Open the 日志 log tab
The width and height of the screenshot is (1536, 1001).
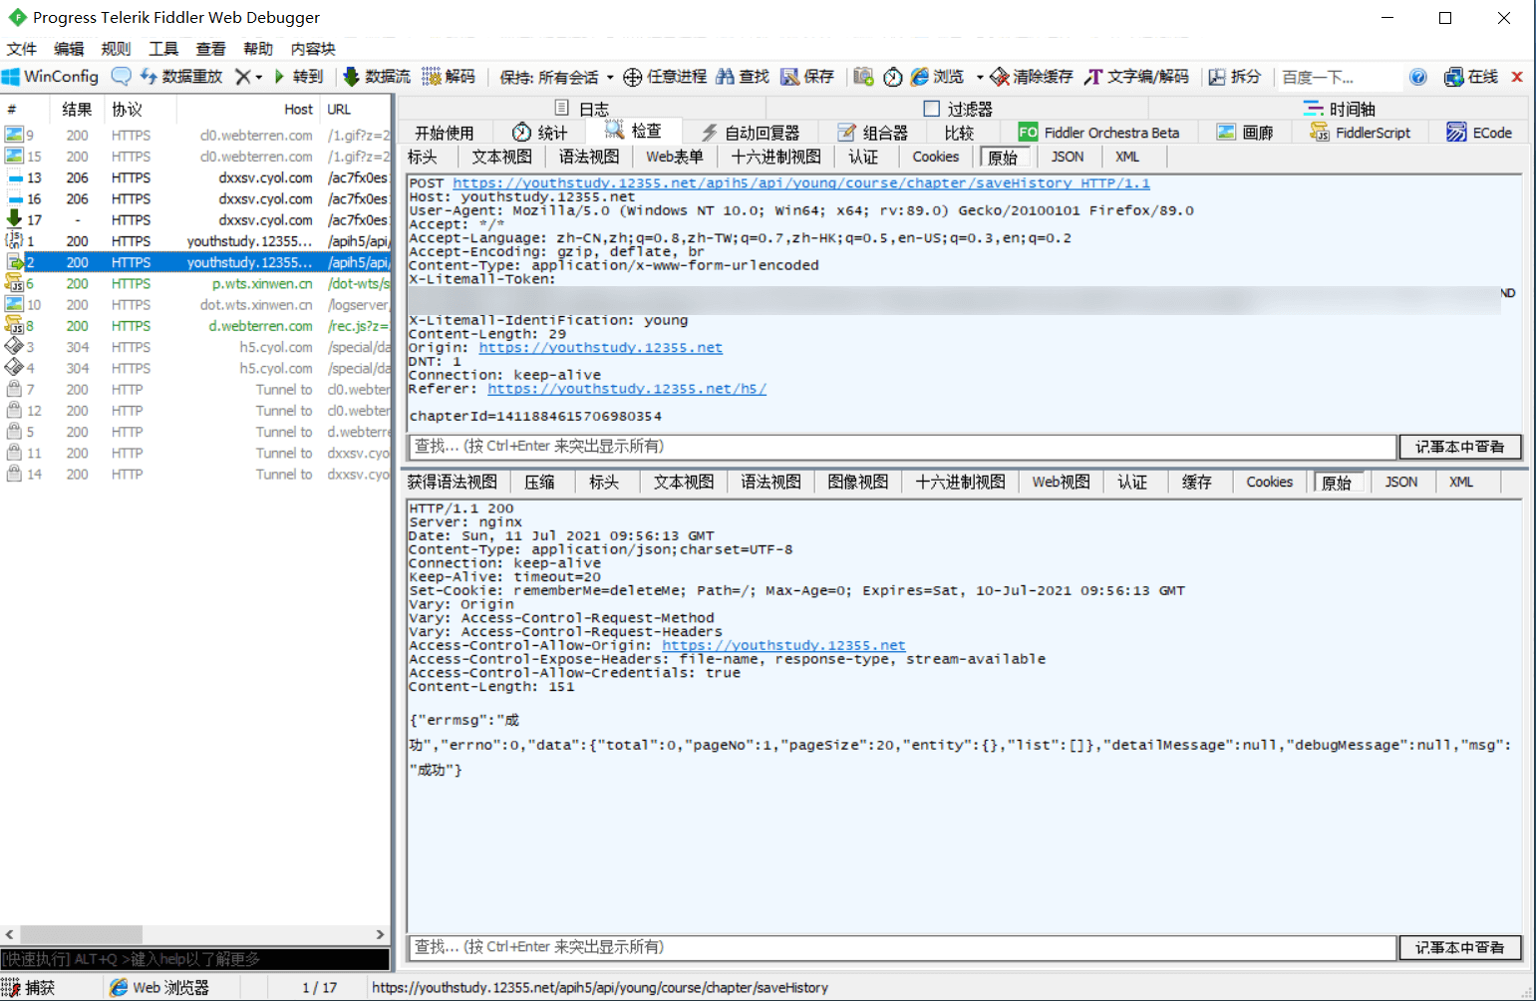pyautogui.click(x=582, y=109)
